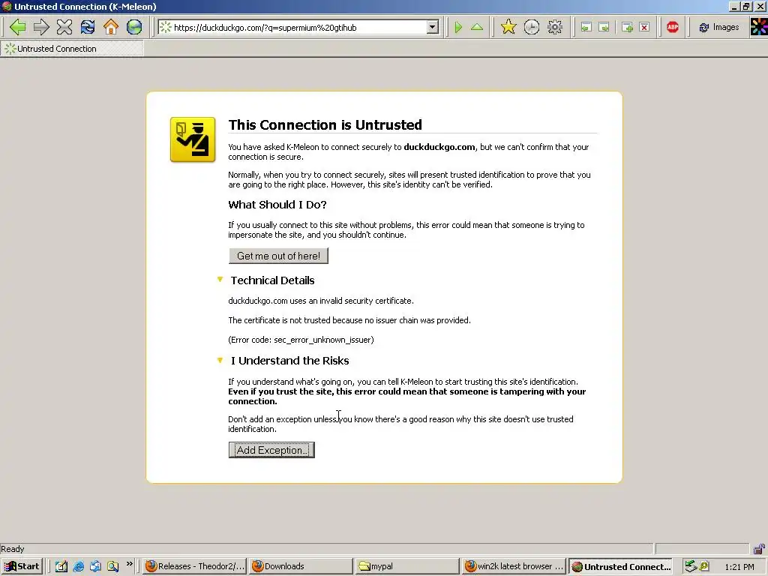Image resolution: width=768 pixels, height=576 pixels.
Task: Switch to previous tab icon
Action: tap(586, 28)
